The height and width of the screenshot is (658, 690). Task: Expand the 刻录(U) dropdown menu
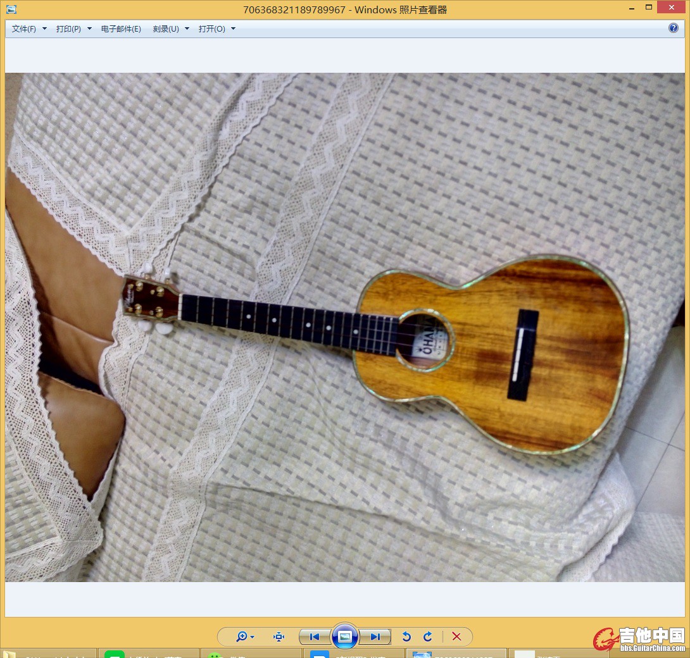(171, 29)
